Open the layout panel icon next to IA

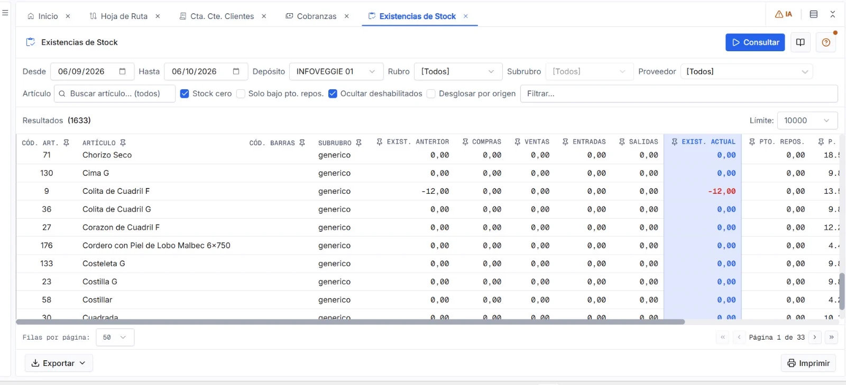814,14
